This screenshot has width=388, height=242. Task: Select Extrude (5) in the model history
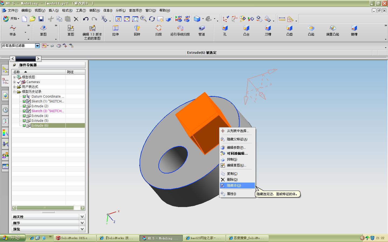click(x=40, y=121)
